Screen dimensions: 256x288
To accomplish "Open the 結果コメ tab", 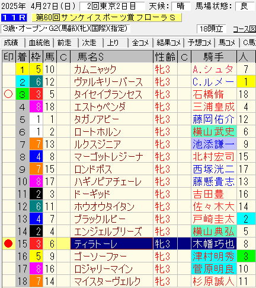I will pos(169,43).
